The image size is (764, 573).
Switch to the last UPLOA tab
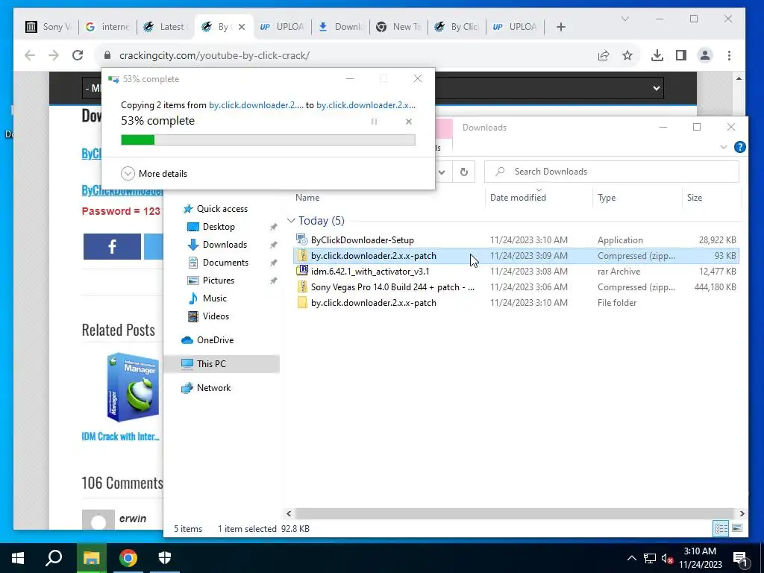(x=515, y=27)
